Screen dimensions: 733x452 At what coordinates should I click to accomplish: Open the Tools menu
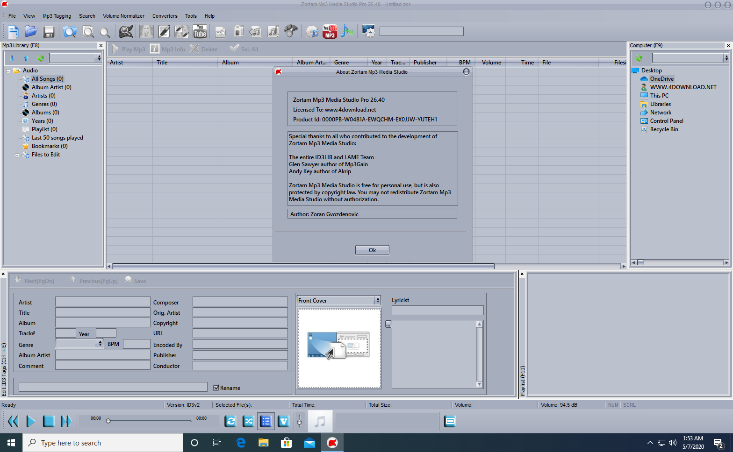(x=191, y=16)
